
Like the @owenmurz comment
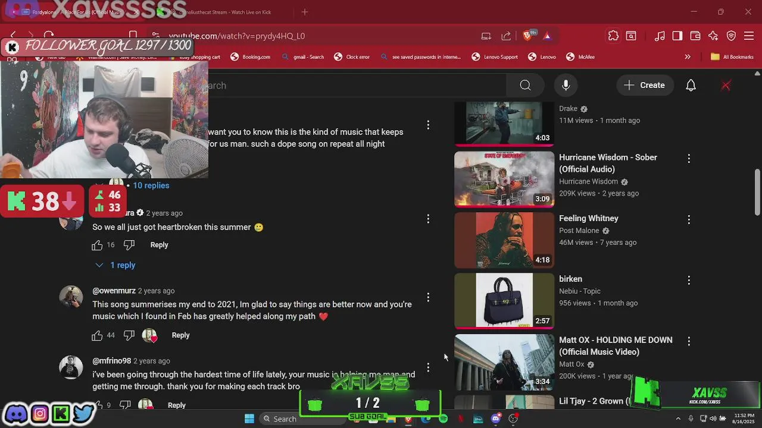[97, 335]
